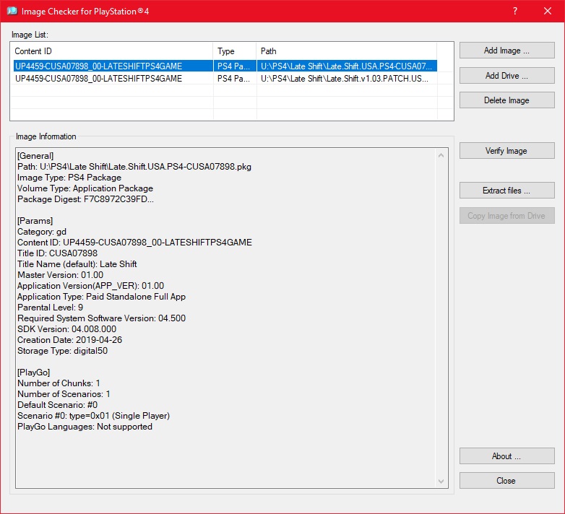565x514 pixels.
Task: Click the Category: gd line
Action: pos(42,232)
